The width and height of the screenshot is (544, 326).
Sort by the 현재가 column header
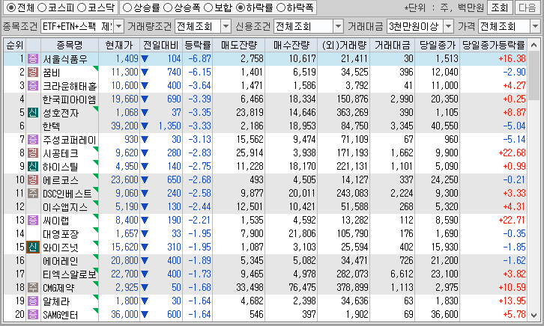pos(119,45)
